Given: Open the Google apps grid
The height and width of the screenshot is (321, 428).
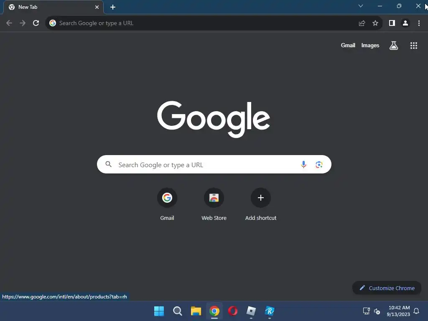Looking at the screenshot, I should (x=414, y=46).
